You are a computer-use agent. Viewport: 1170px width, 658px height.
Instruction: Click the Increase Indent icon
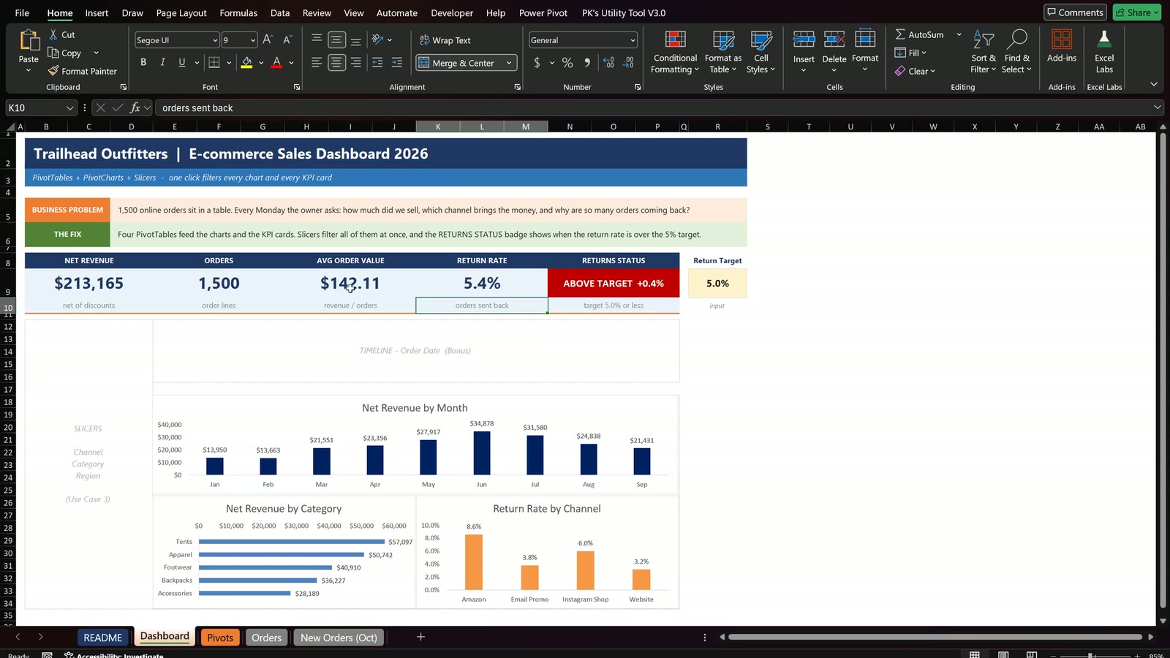click(x=396, y=63)
